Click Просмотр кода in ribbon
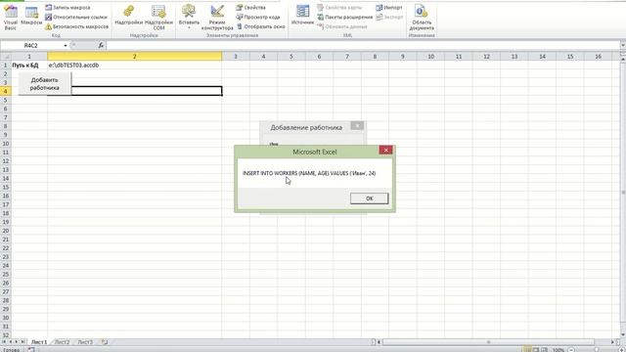 257,18
